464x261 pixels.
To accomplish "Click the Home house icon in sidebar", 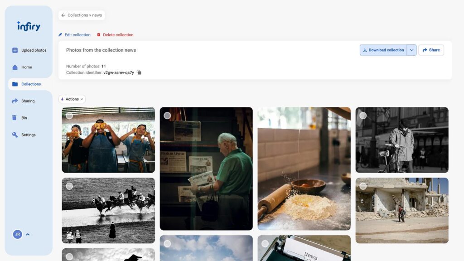I will coord(15,67).
